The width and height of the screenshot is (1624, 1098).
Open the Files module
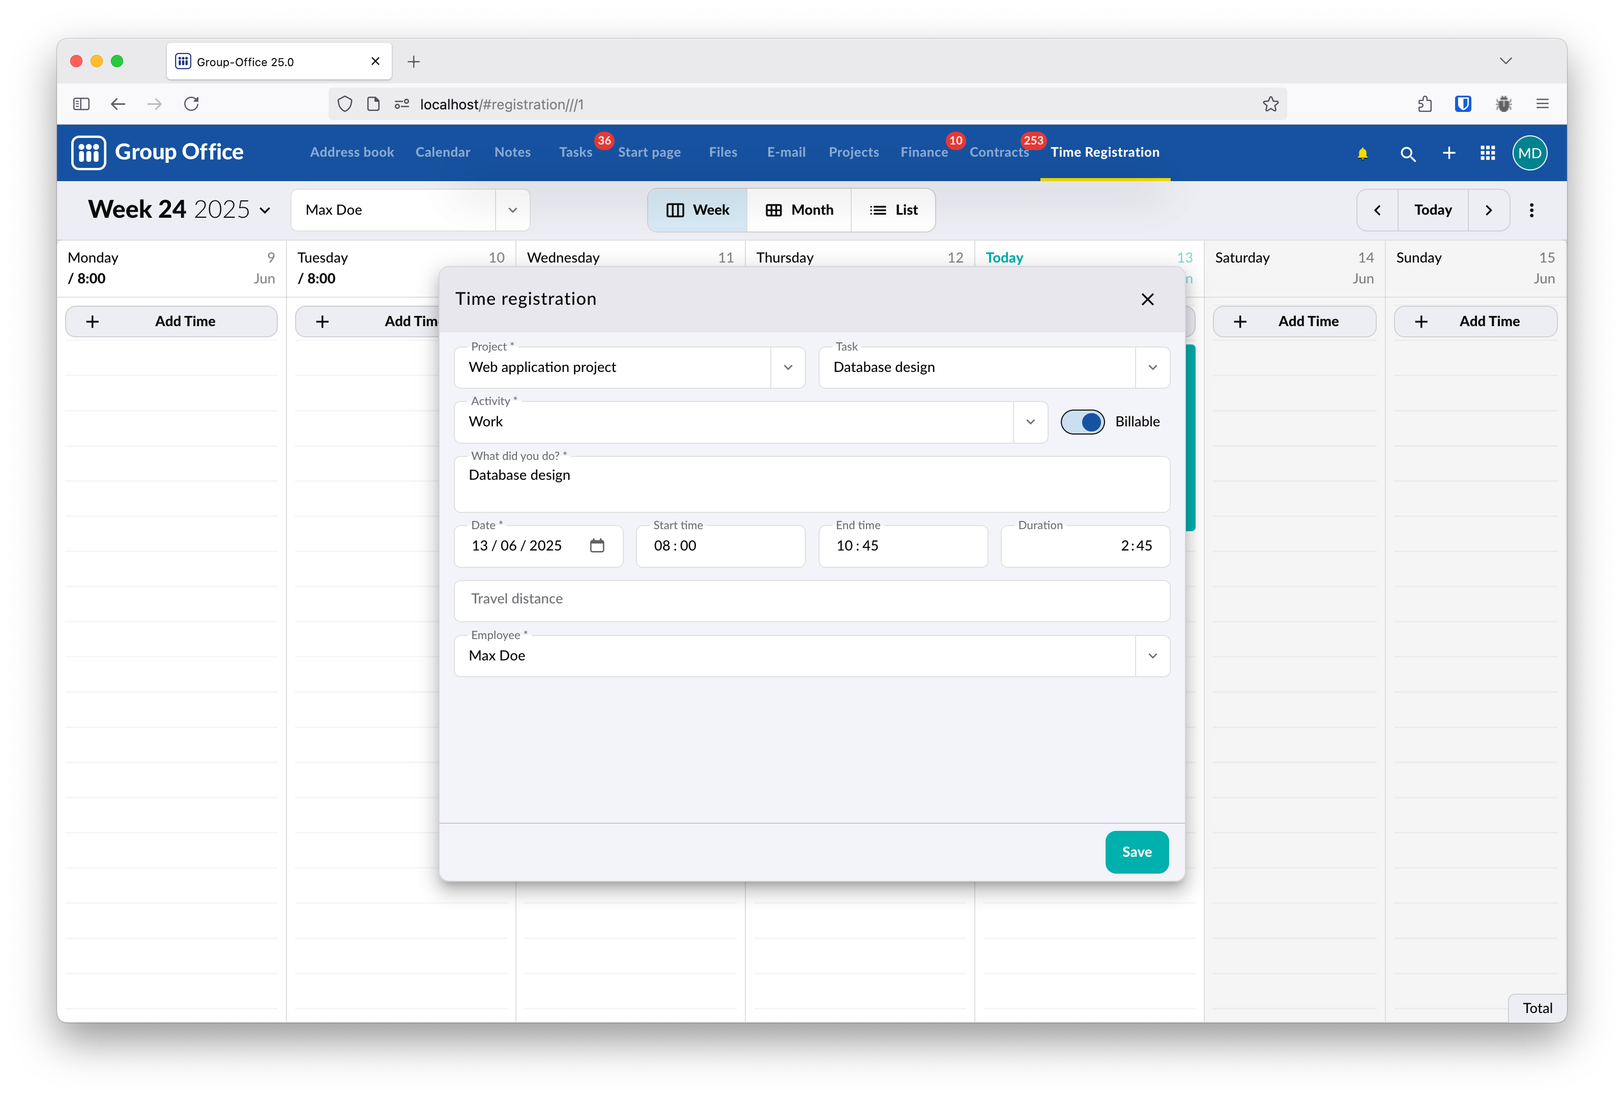point(722,152)
